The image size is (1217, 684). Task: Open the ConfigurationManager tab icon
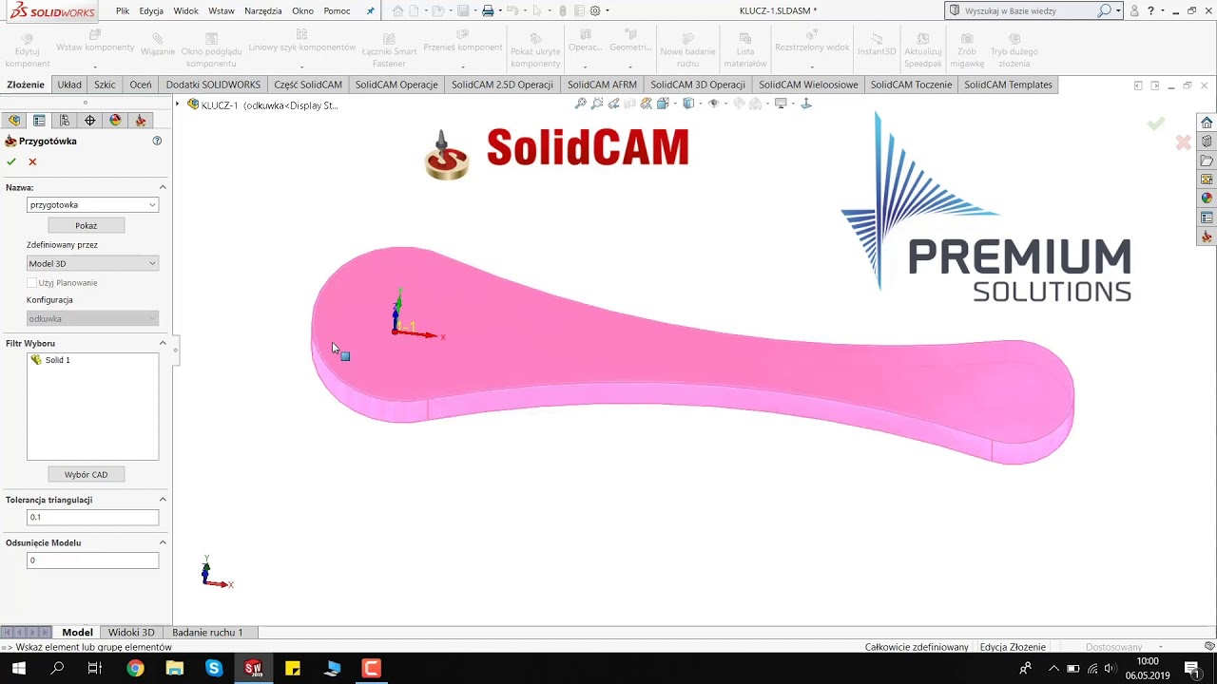[x=65, y=121]
